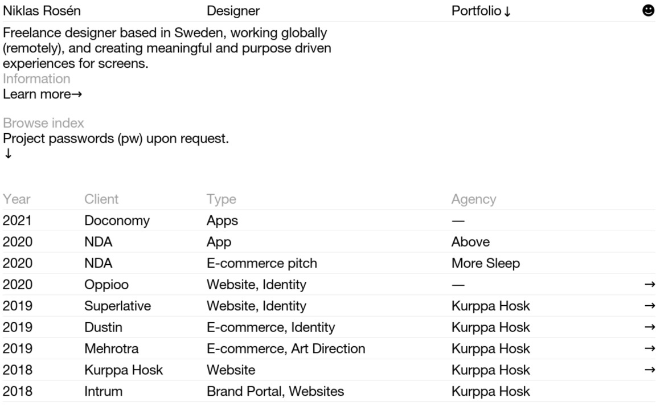Open the 2021 Doconomy Apps row
Viewport: 656px width, 406px height.
coord(329,220)
